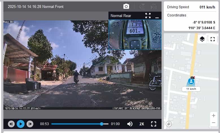Click the dimmed flip-camera icon in the header
Screen dimensions: 220x133
click(142, 7)
